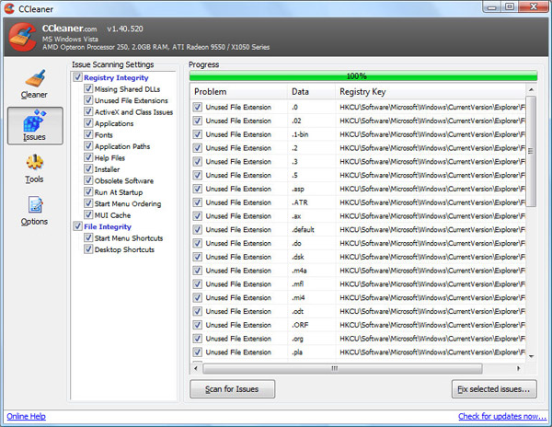Close the CCleaner window
The width and height of the screenshot is (552, 427).
point(534,7)
